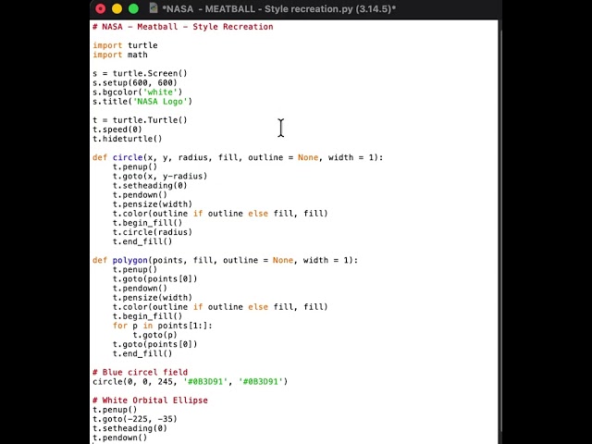Click the line 't.hideturtle()'
Image resolution: width=592 pixels, height=444 pixels.
coord(128,139)
